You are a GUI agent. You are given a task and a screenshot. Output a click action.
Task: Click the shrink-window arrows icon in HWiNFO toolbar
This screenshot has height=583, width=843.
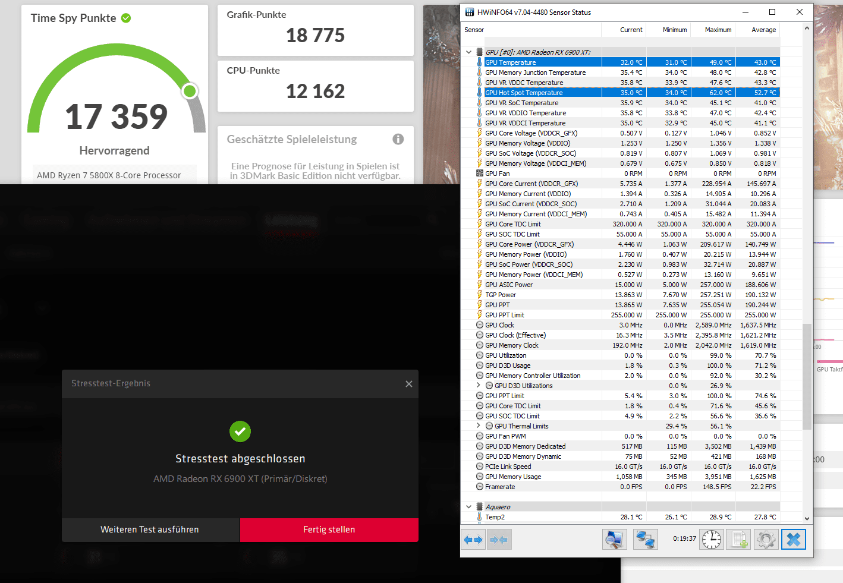point(499,540)
